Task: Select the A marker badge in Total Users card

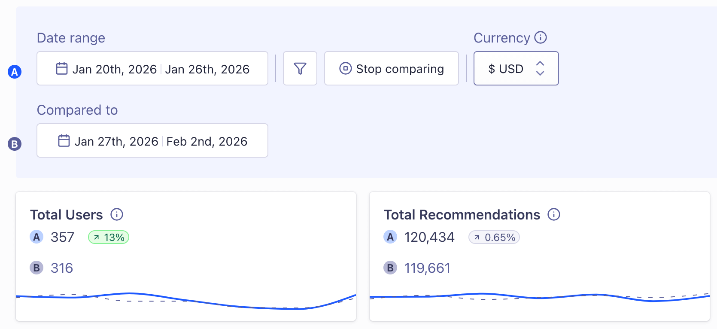Action: coord(36,237)
